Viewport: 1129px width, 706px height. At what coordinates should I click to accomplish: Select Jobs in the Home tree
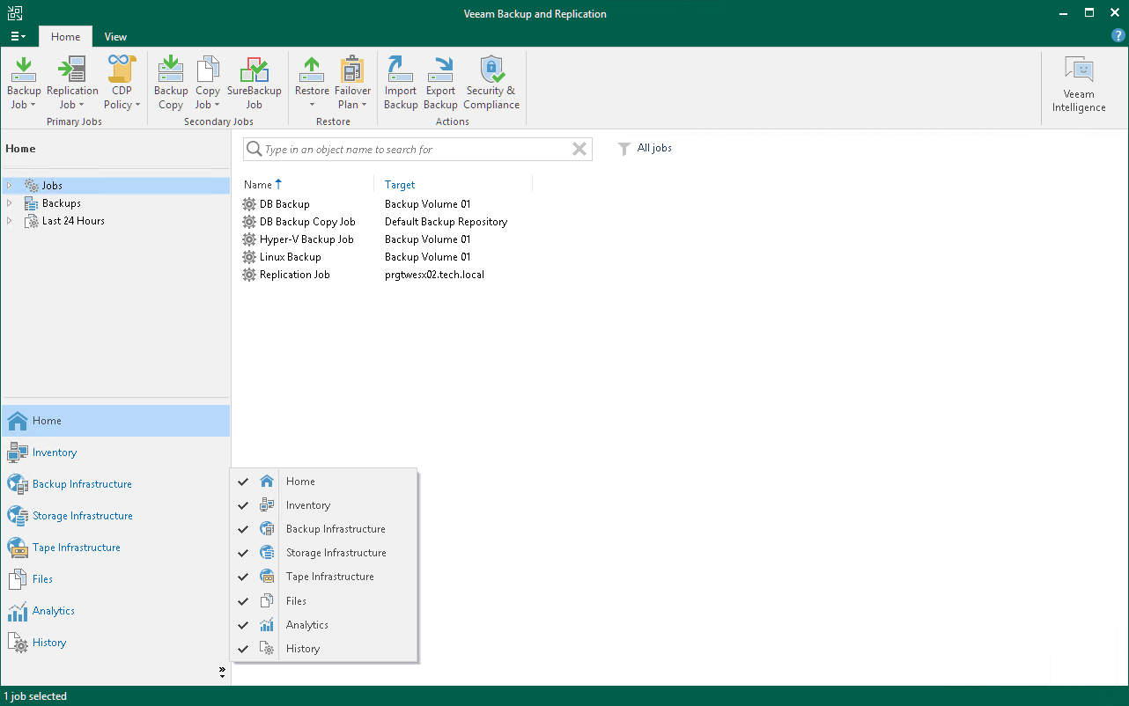[x=52, y=186]
